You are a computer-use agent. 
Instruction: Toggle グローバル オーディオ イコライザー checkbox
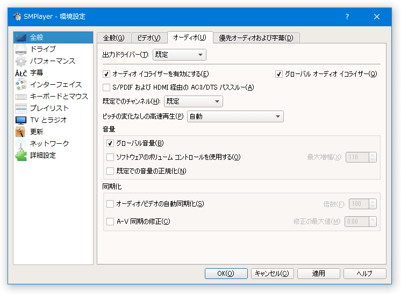[279, 74]
